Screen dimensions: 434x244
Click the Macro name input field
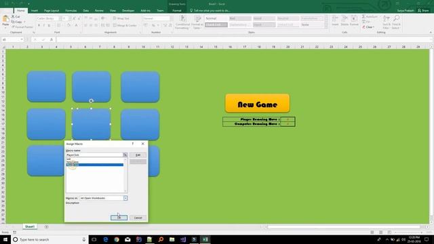(94, 155)
